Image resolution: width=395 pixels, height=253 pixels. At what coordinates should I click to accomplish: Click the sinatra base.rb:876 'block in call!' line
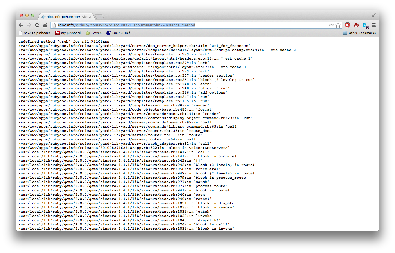[x=124, y=224]
